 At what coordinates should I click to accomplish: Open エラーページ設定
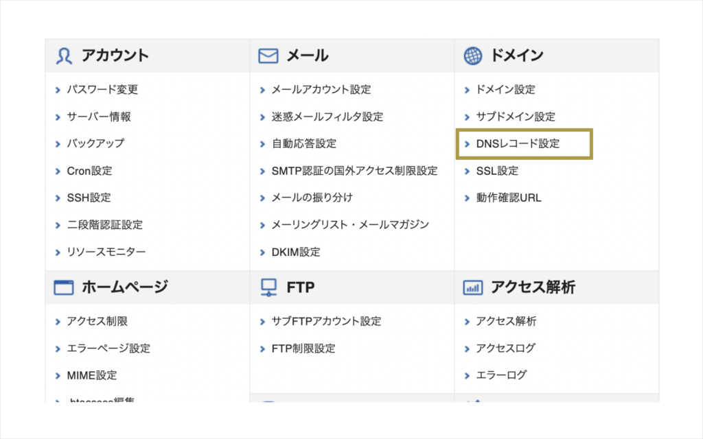coord(108,348)
